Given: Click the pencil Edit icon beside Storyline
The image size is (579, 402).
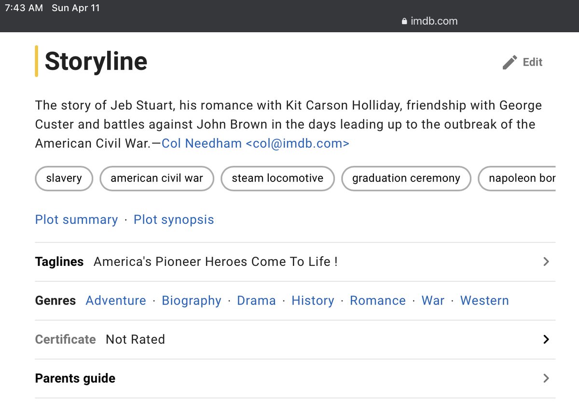Looking at the screenshot, I should pos(510,62).
